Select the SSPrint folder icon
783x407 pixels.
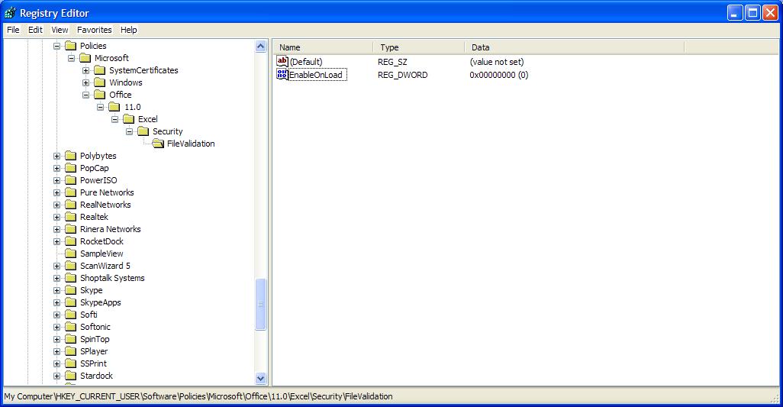tap(71, 364)
